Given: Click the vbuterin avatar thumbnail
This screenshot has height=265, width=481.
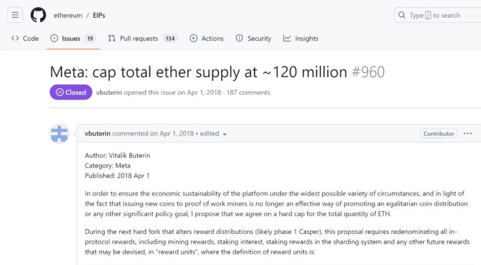Looking at the screenshot, I should 59,133.
